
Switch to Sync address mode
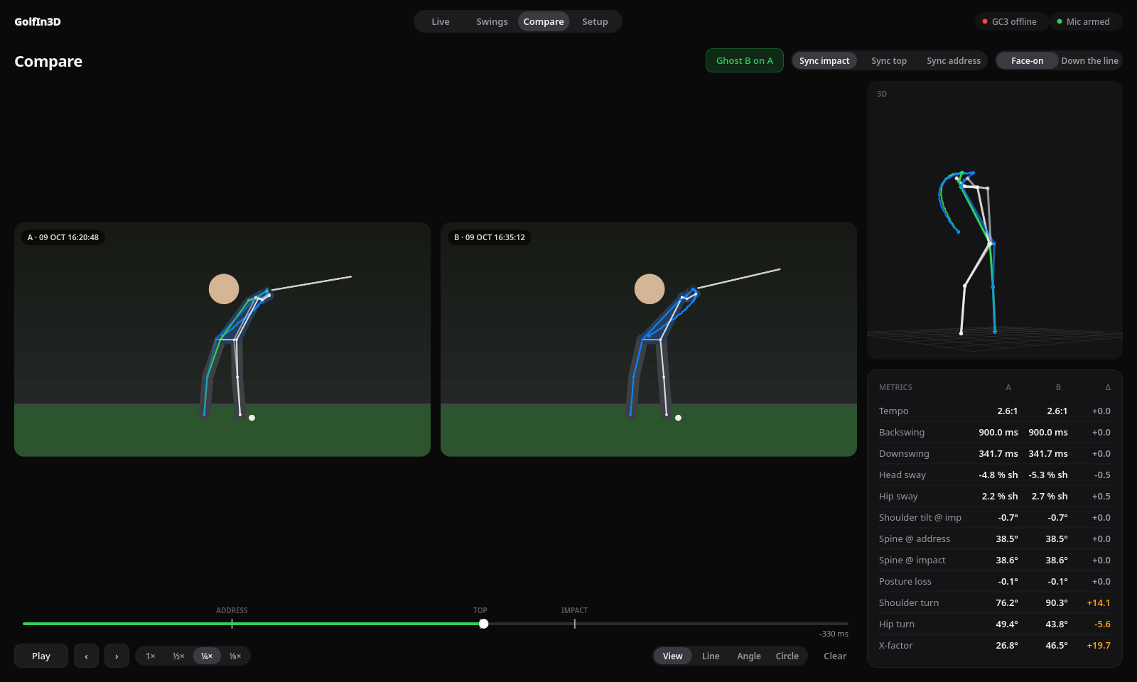(x=954, y=60)
